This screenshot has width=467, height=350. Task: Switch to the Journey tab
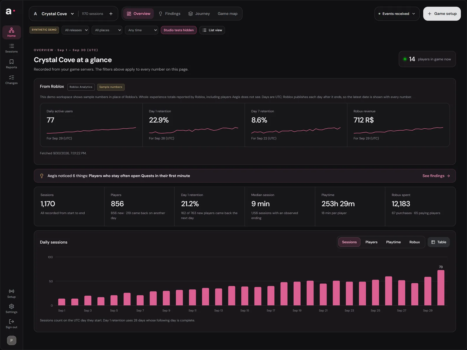click(x=199, y=14)
